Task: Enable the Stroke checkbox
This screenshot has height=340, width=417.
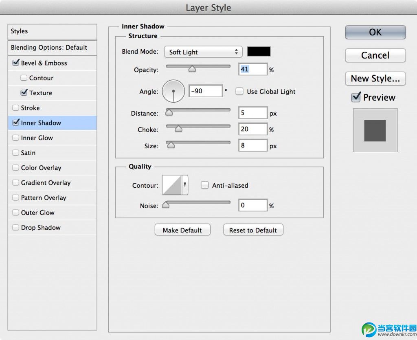Action: tap(16, 107)
